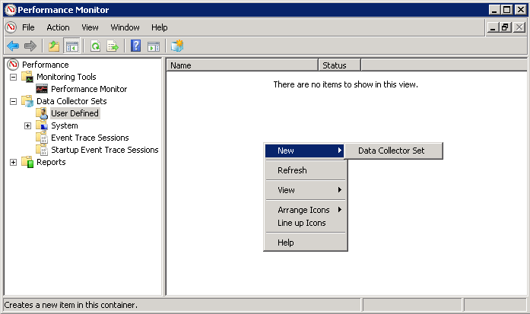Toggle Show/Hide Console Tree toolbar icon
This screenshot has width=530, height=314.
click(x=71, y=46)
